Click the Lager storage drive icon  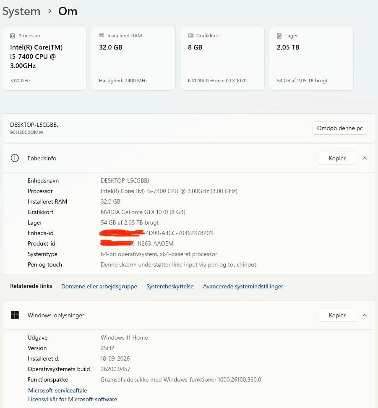pos(279,36)
